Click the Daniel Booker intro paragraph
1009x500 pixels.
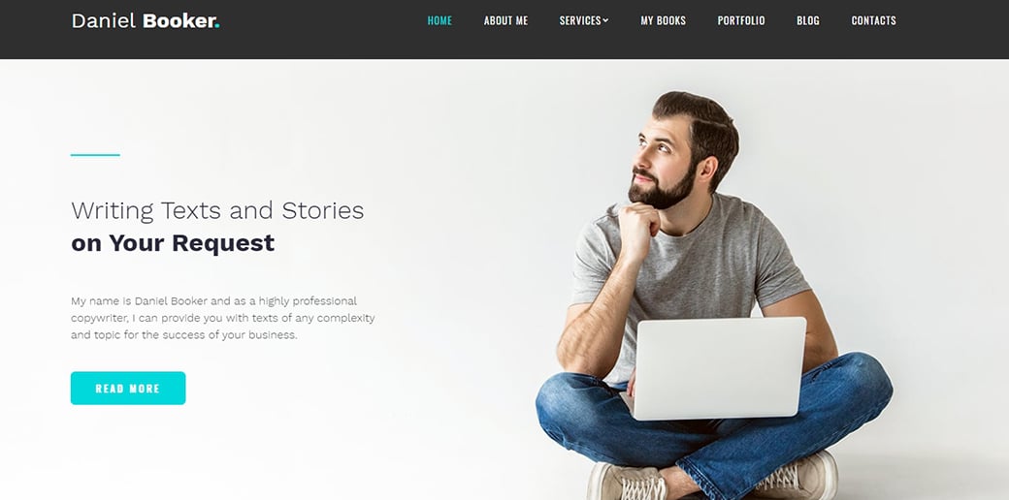coord(222,318)
